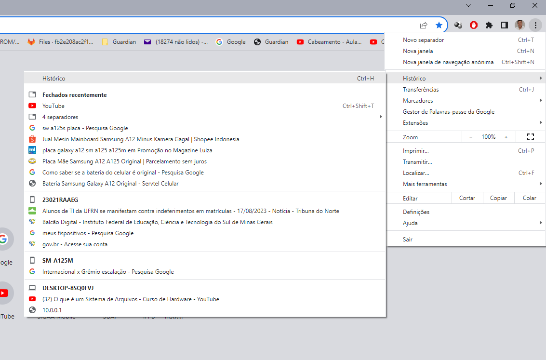Expand the Ajuda submenu

point(466,223)
